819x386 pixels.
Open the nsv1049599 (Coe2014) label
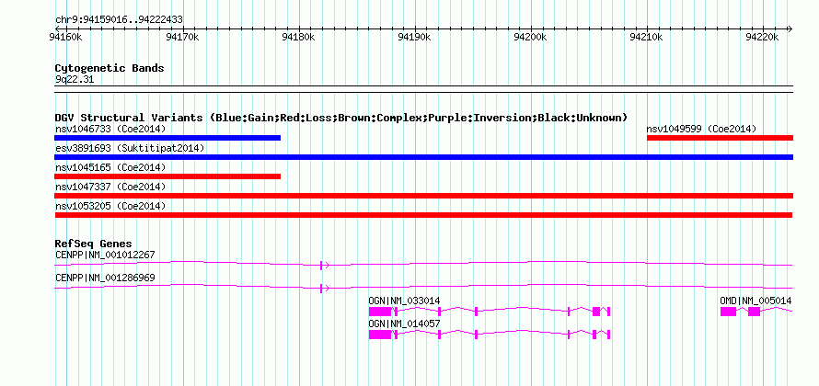coord(701,129)
